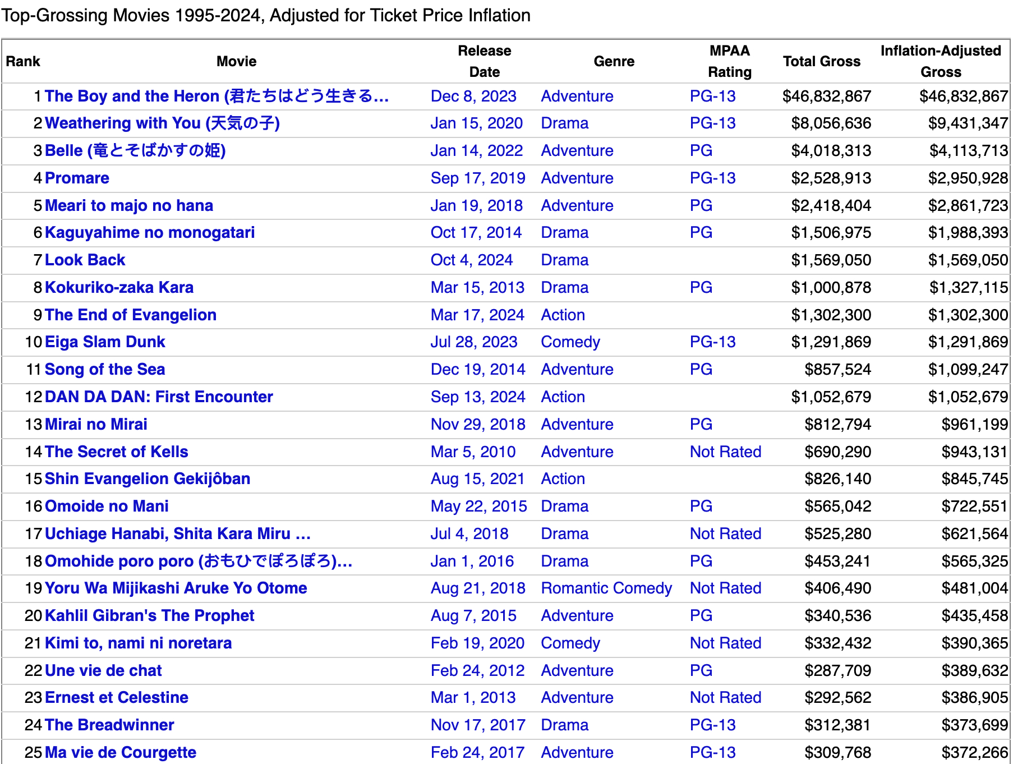The width and height of the screenshot is (1013, 764).
Task: Click Drama genre in Weathering with You row
Action: click(x=565, y=123)
